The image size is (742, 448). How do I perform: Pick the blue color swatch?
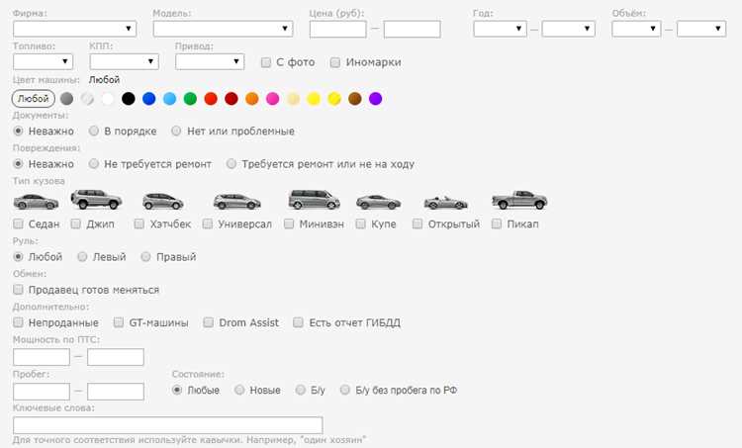point(149,98)
